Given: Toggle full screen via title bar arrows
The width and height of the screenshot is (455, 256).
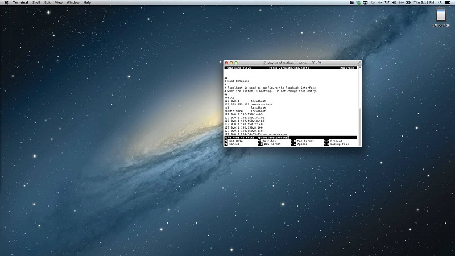Looking at the screenshot, I should [359, 63].
